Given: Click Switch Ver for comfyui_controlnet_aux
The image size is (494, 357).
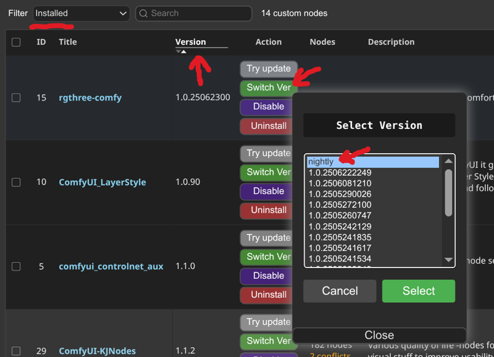Looking at the screenshot, I should tap(267, 257).
